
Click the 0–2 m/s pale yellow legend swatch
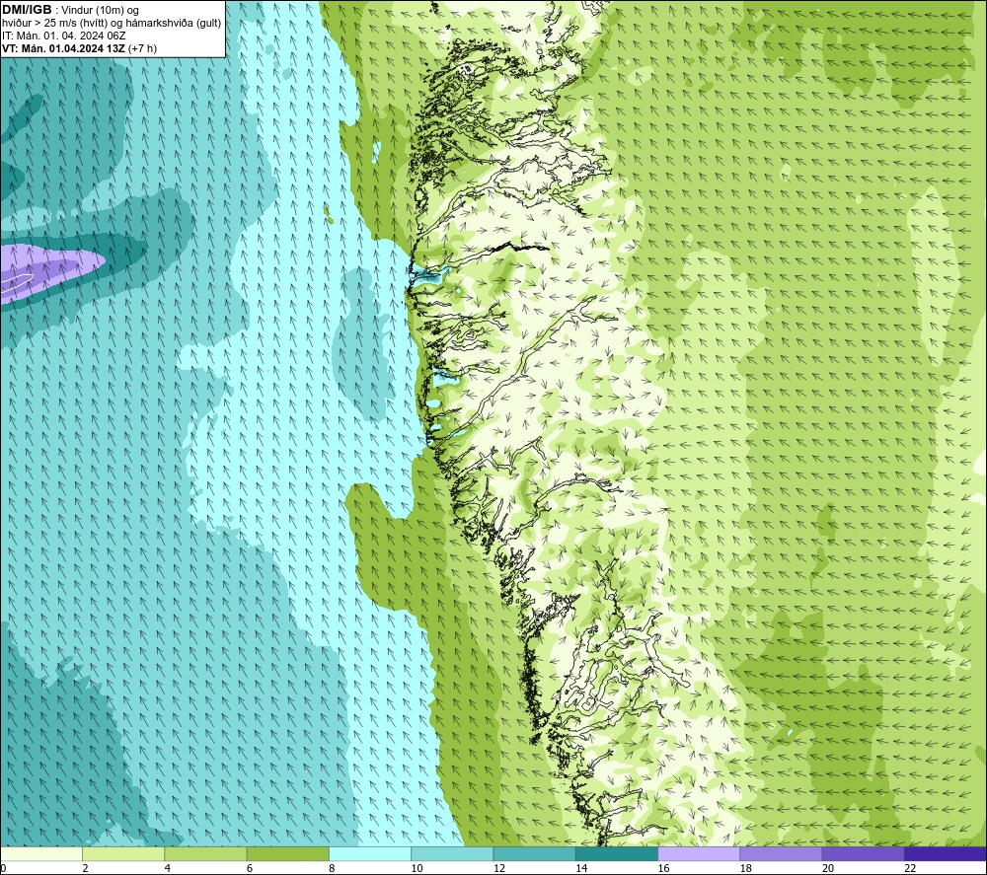[41, 854]
